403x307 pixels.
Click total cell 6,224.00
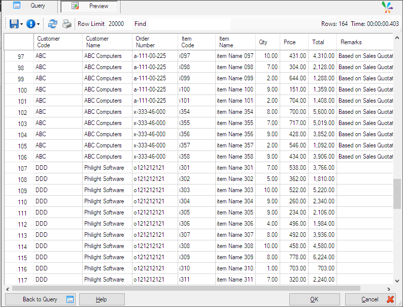[x=323, y=257]
